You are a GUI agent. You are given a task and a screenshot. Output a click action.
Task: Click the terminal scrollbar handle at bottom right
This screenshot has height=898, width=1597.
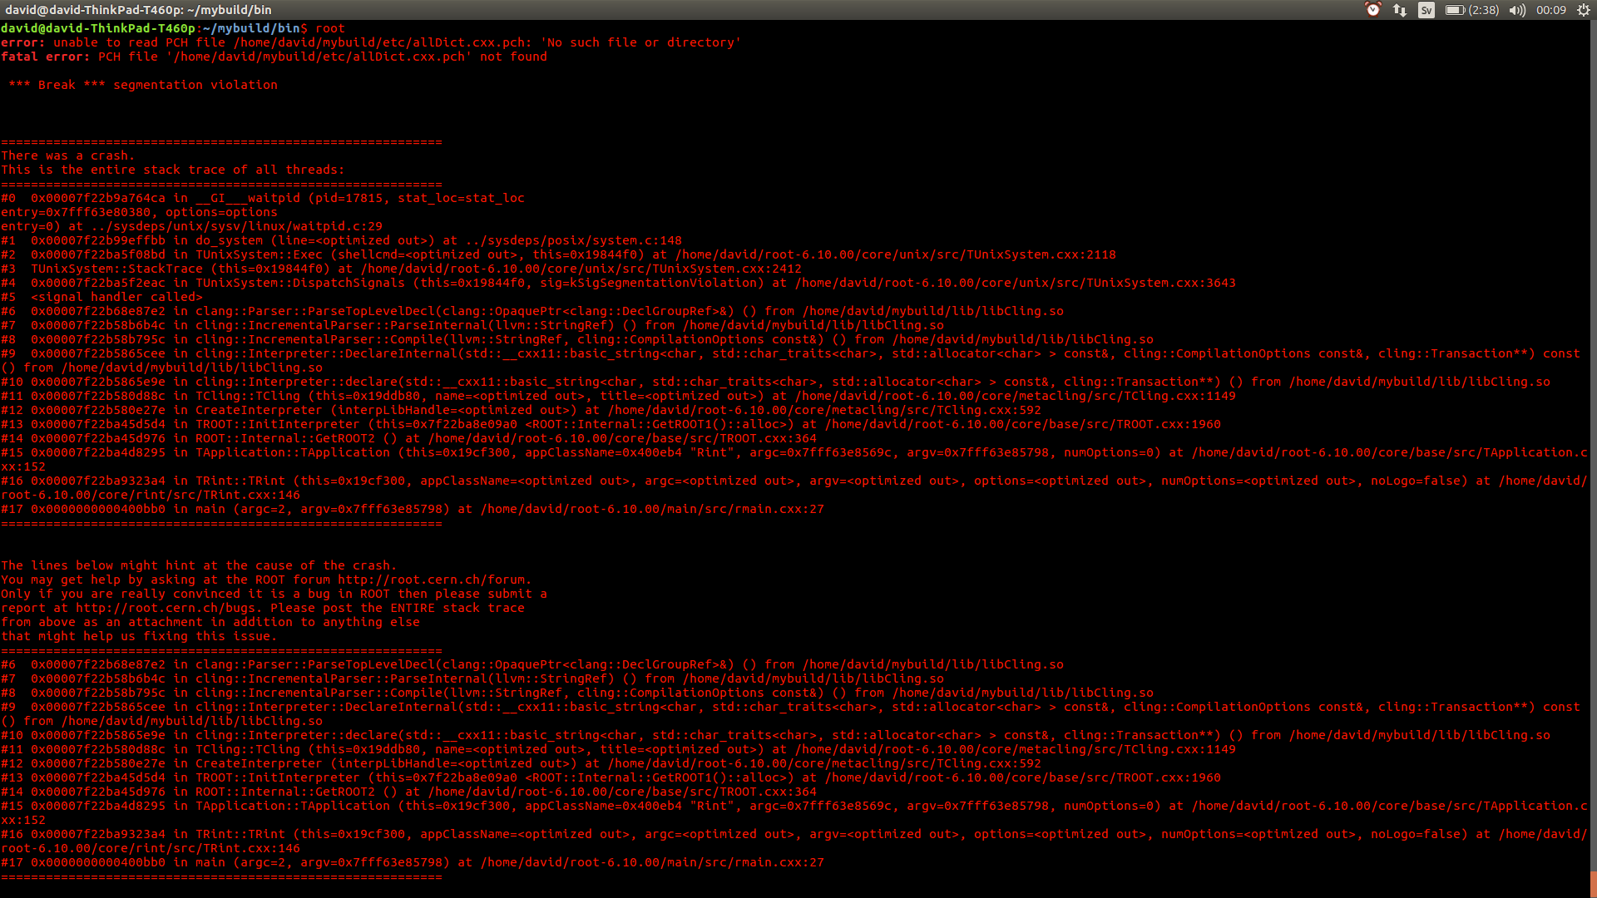1593,884
